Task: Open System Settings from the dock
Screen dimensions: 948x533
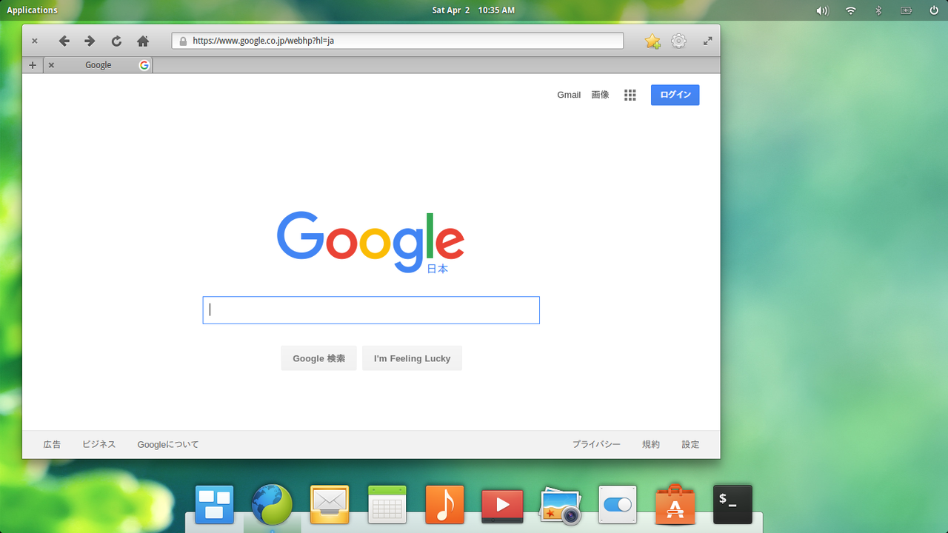Action: (x=618, y=505)
